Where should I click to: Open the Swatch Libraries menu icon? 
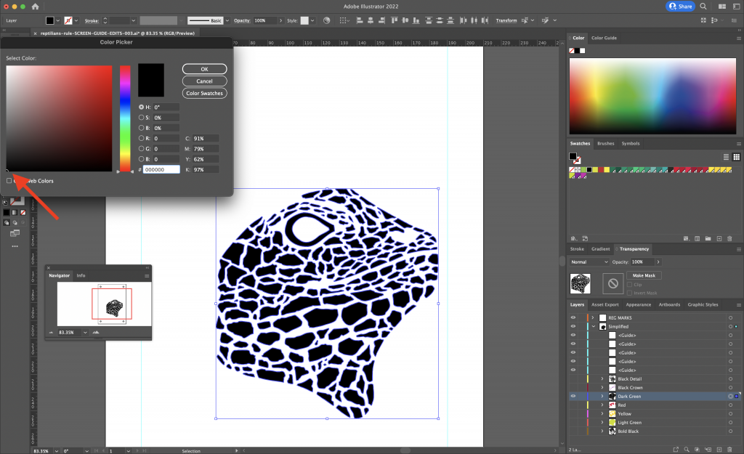click(573, 238)
